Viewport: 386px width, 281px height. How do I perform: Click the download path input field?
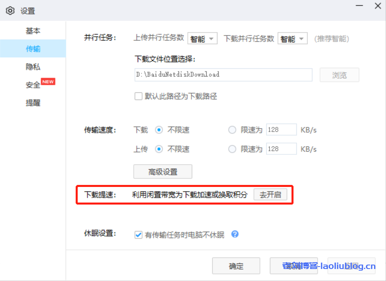[223, 75]
